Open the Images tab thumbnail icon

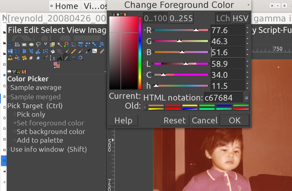(x=24, y=72)
